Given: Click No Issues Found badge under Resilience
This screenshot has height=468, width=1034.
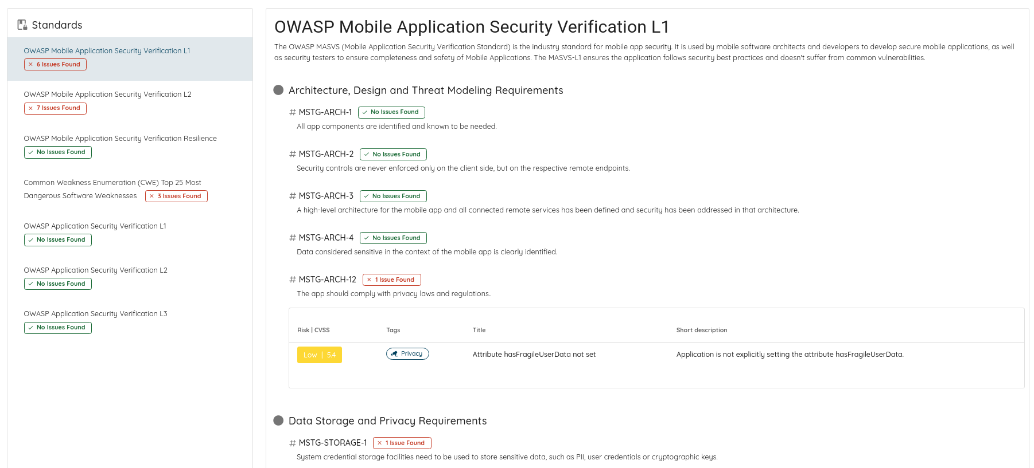Looking at the screenshot, I should pos(58,152).
